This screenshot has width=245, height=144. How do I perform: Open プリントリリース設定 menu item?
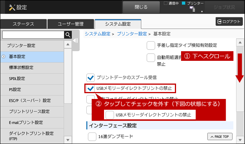[x=32, y=112]
